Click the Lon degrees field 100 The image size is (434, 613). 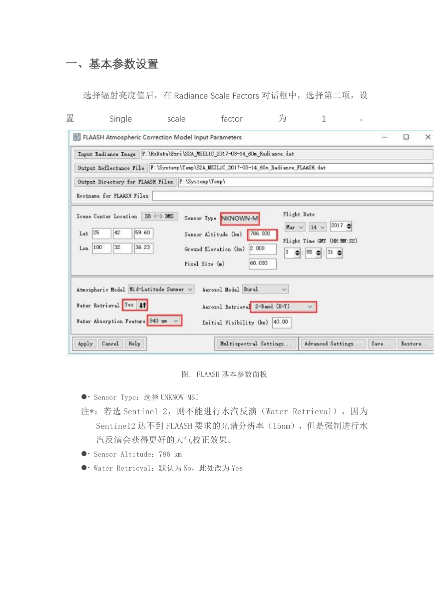point(101,248)
